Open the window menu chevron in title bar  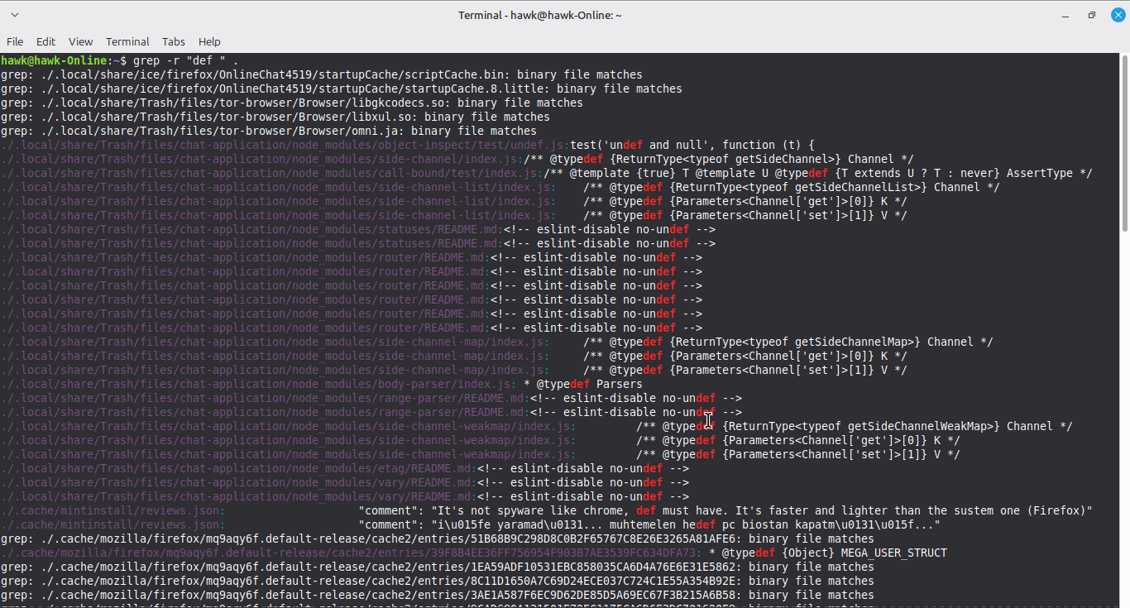point(15,15)
